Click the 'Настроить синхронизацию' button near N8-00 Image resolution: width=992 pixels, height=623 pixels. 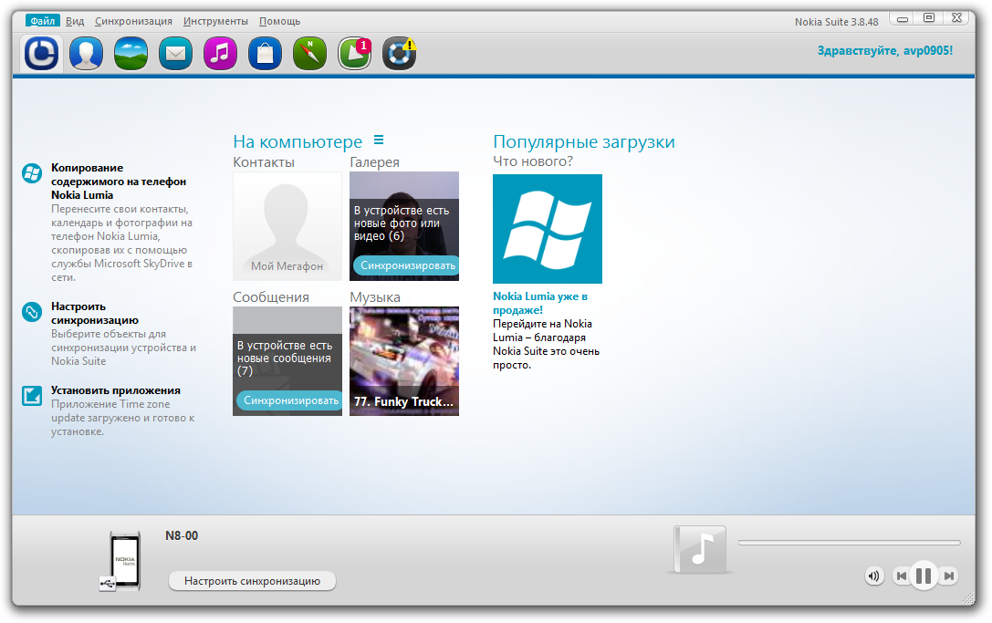pos(252,581)
